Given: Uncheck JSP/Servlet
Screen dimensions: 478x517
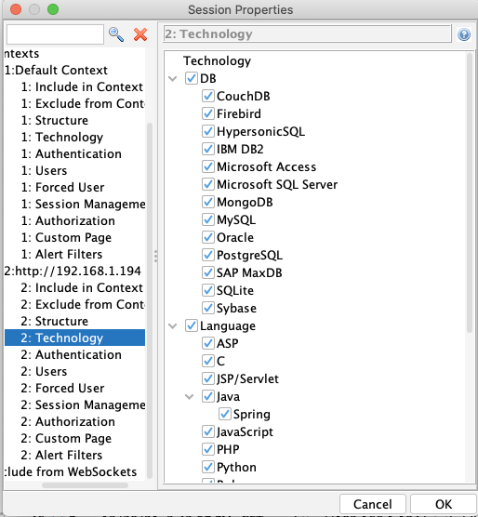Looking at the screenshot, I should click(x=208, y=378).
